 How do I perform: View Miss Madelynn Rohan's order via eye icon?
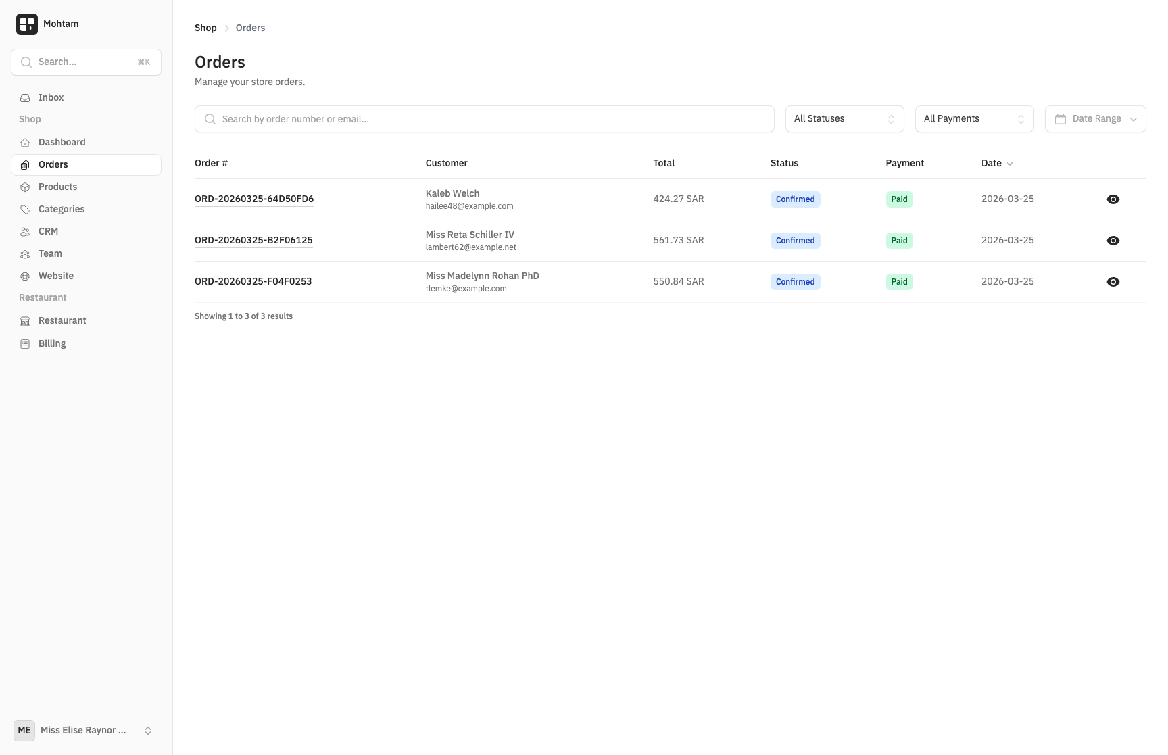pos(1113,282)
